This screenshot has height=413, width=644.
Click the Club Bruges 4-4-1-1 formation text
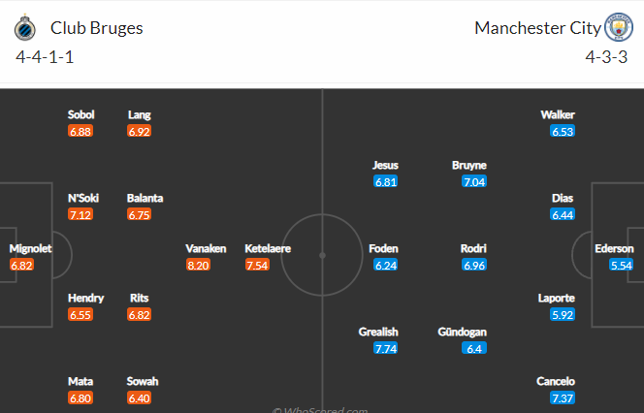[45, 57]
